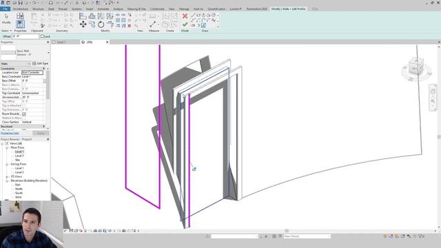
Task: Click the horizontal scrollbar below the 3D view
Action: pos(287,231)
